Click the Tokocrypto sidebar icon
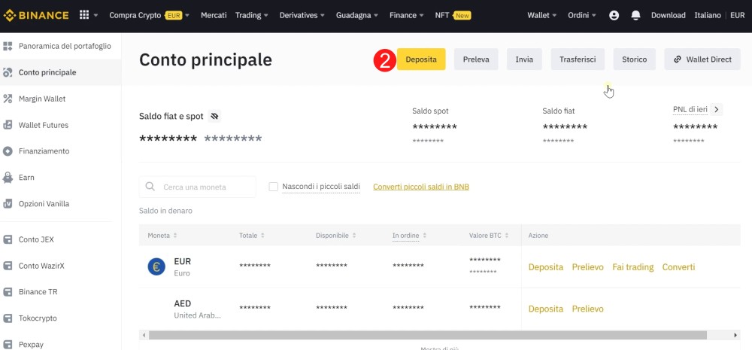752x350 pixels. (x=8, y=318)
